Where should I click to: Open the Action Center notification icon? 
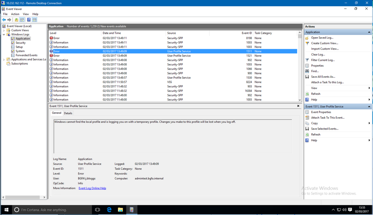click(x=350, y=210)
